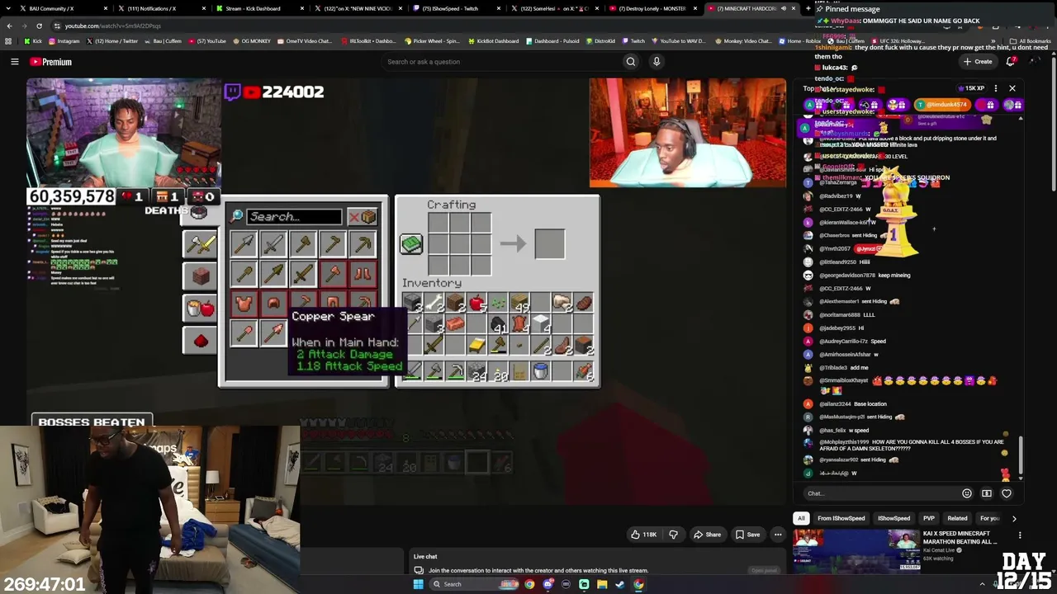
Task: Select the IShowSpeed chip
Action: [x=893, y=518]
